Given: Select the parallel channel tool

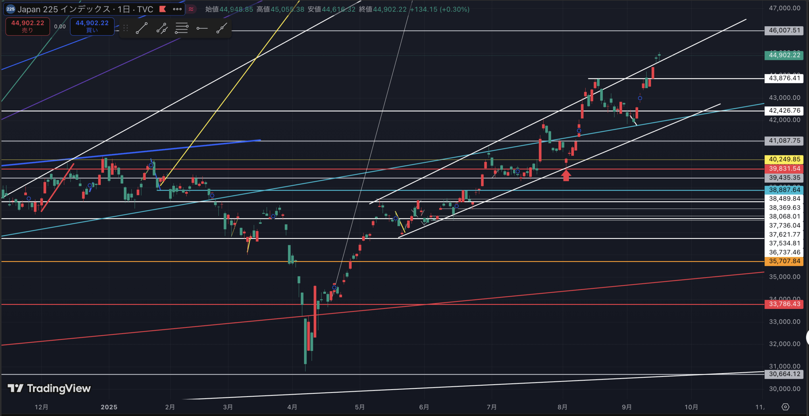Looking at the screenshot, I should click(x=162, y=28).
